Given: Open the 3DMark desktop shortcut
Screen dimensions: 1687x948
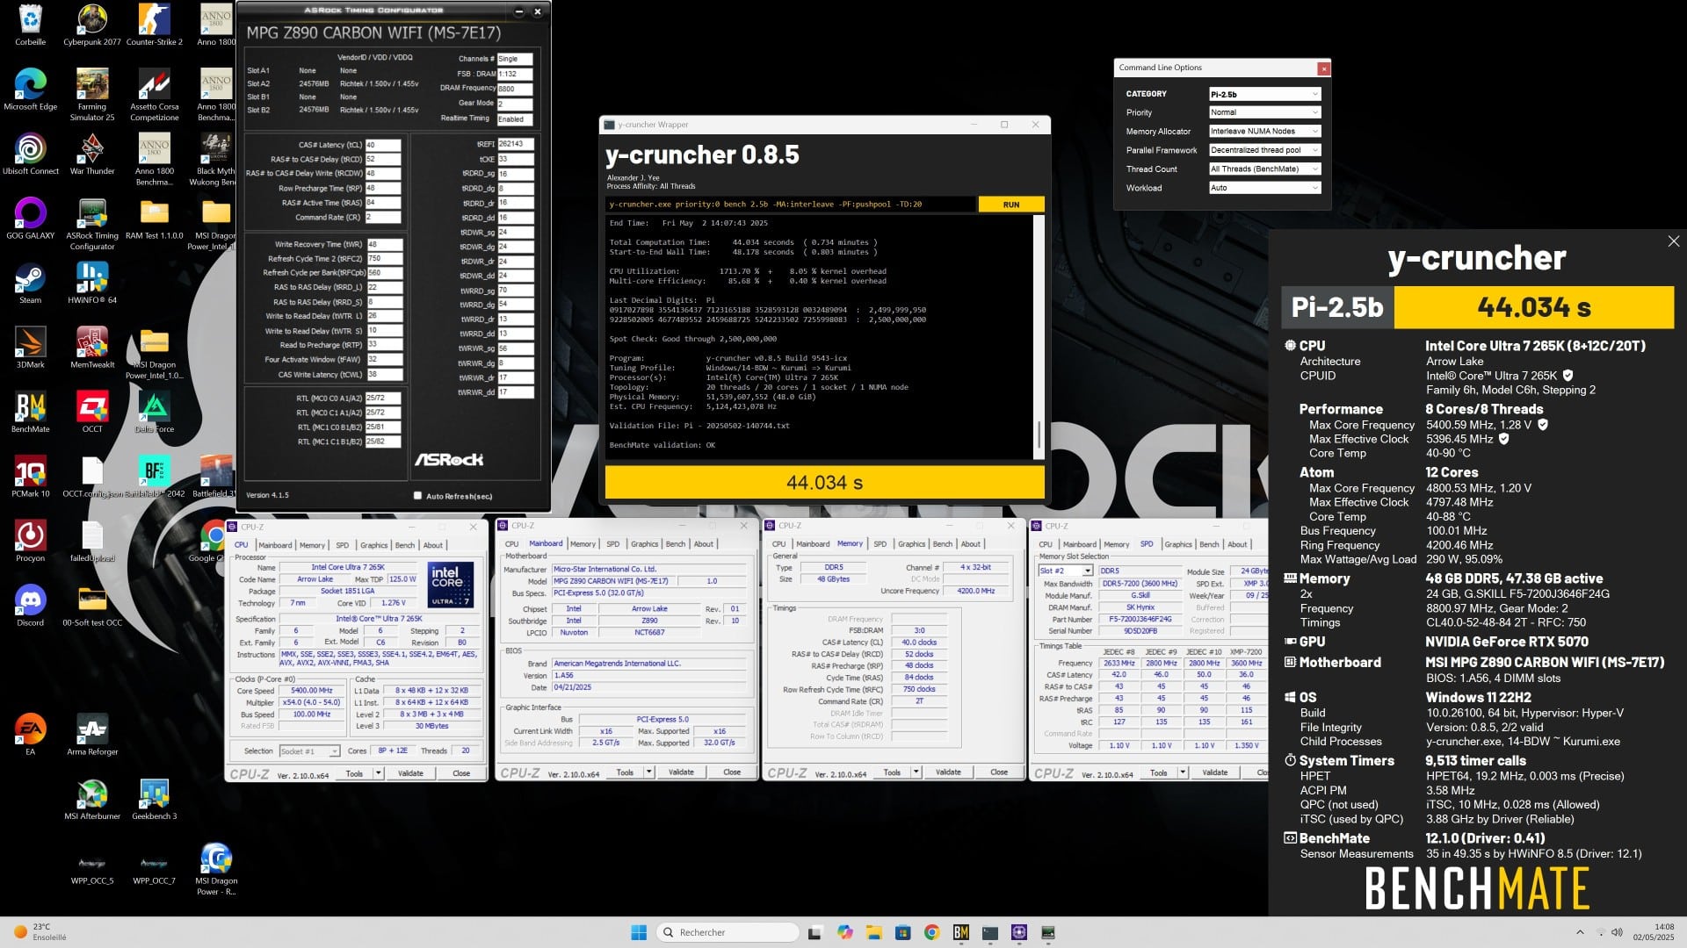Looking at the screenshot, I should coord(31,348).
